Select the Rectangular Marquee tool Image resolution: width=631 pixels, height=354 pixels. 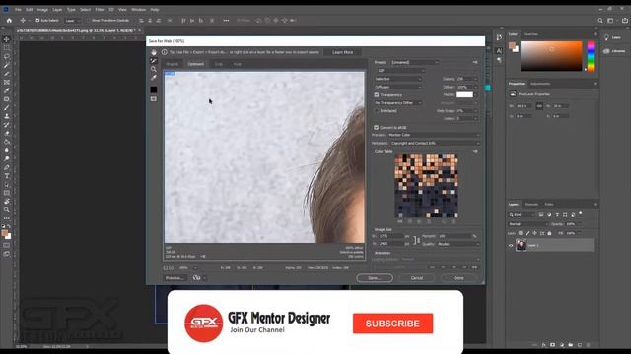tap(7, 48)
